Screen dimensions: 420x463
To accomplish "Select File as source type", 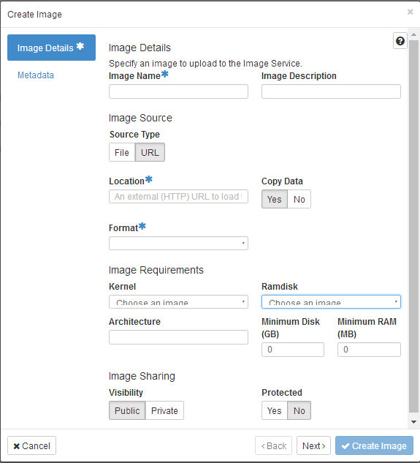I will coord(122,152).
